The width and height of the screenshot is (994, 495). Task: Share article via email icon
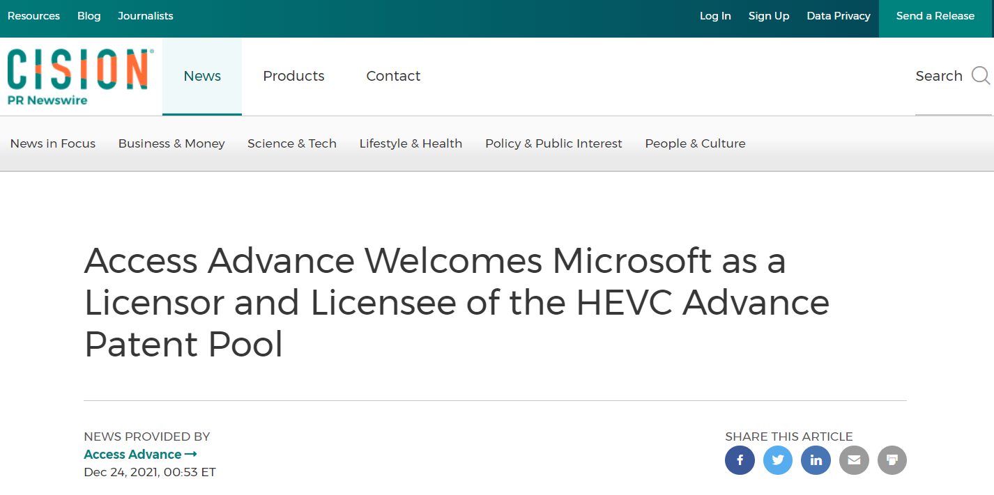(x=854, y=460)
